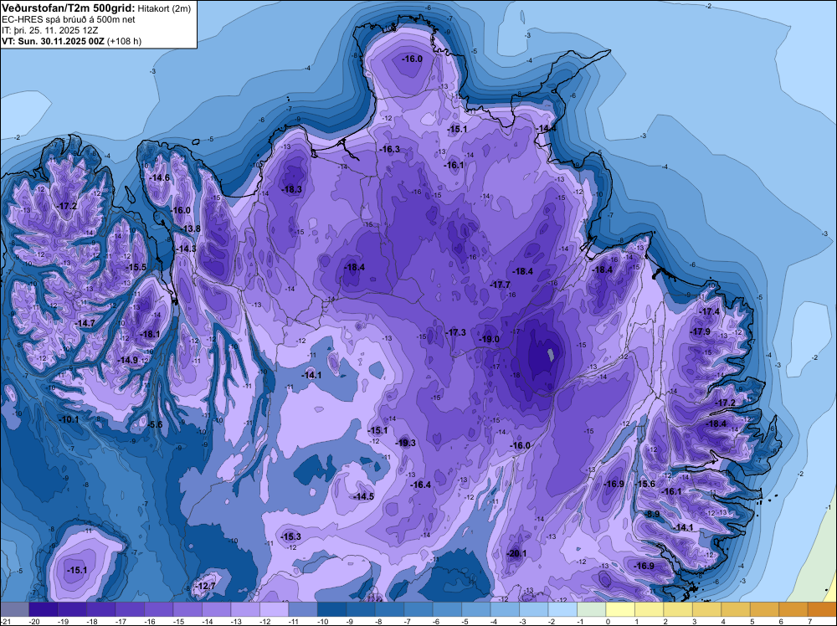837x626 pixels.
Task: Click the -13.8 temperature value
Action: (190, 229)
